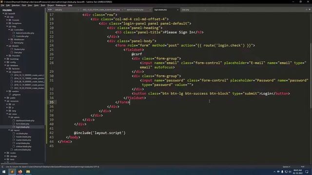The image size is (312, 175).
Task: Switch to the User.php tab
Action: click(x=185, y=10)
